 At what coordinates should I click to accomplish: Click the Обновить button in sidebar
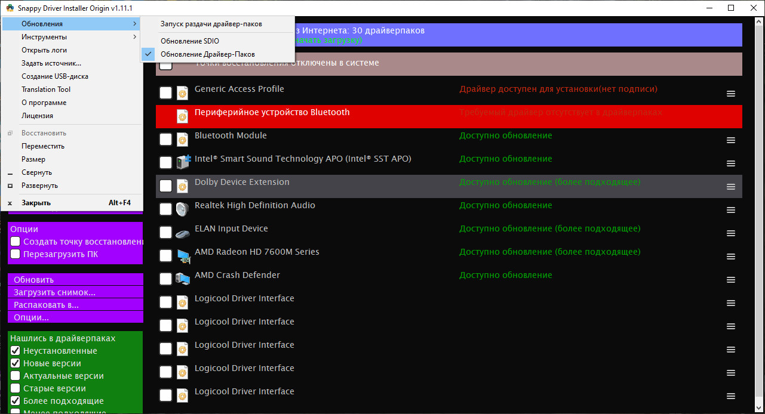75,280
